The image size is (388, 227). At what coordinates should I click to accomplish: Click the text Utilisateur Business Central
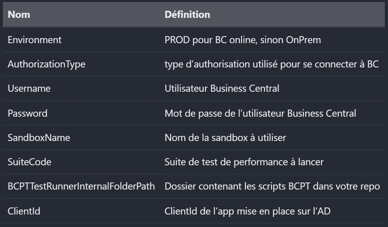[x=222, y=88]
